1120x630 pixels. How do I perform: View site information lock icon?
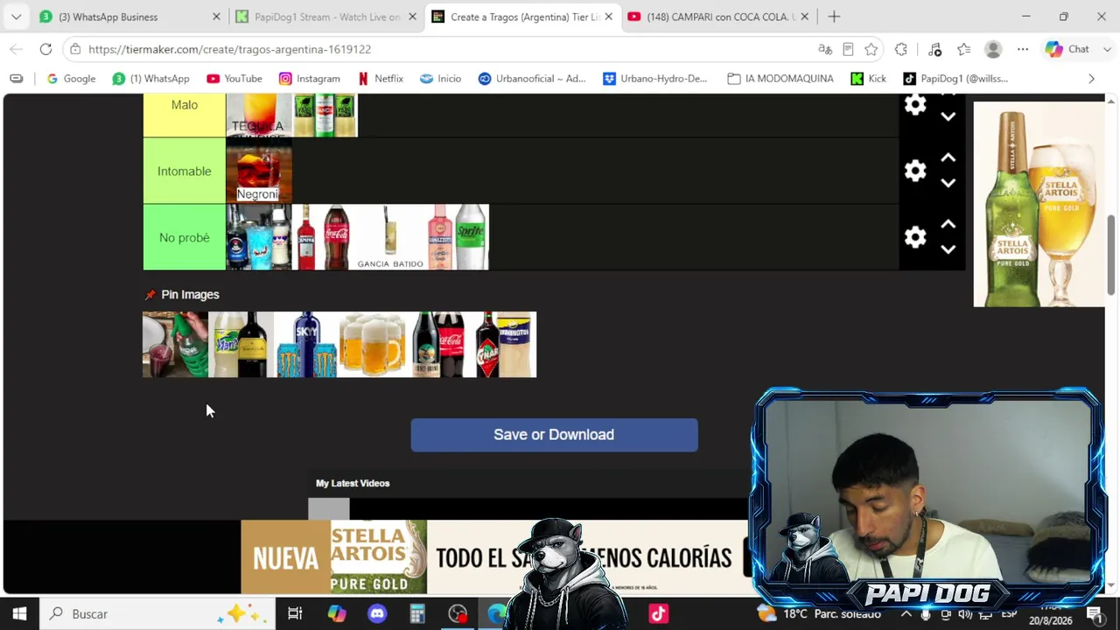(75, 49)
